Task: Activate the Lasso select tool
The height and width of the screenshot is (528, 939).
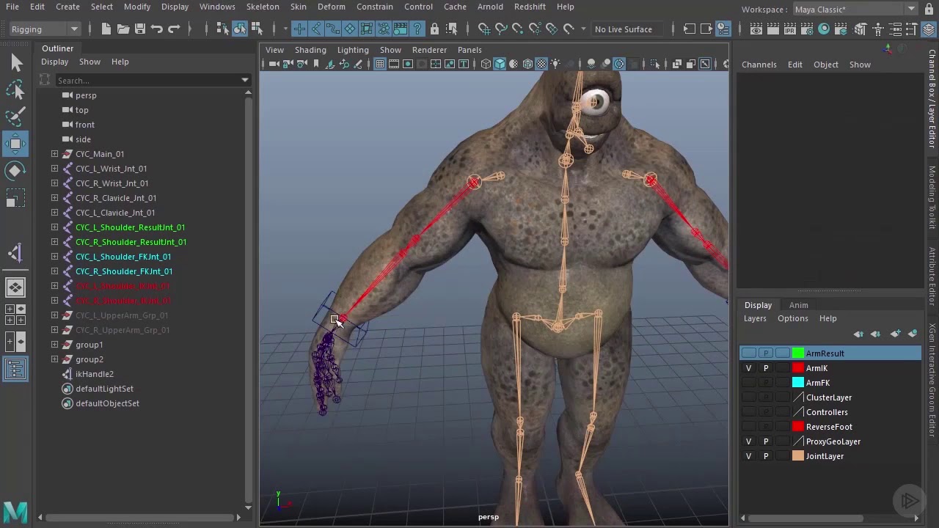Action: (16, 89)
